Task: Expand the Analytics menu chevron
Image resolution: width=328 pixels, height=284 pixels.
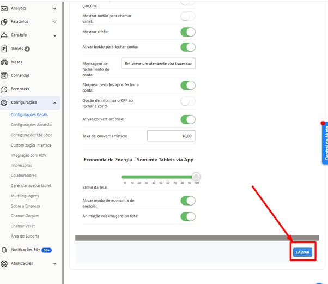Action: coord(56,8)
